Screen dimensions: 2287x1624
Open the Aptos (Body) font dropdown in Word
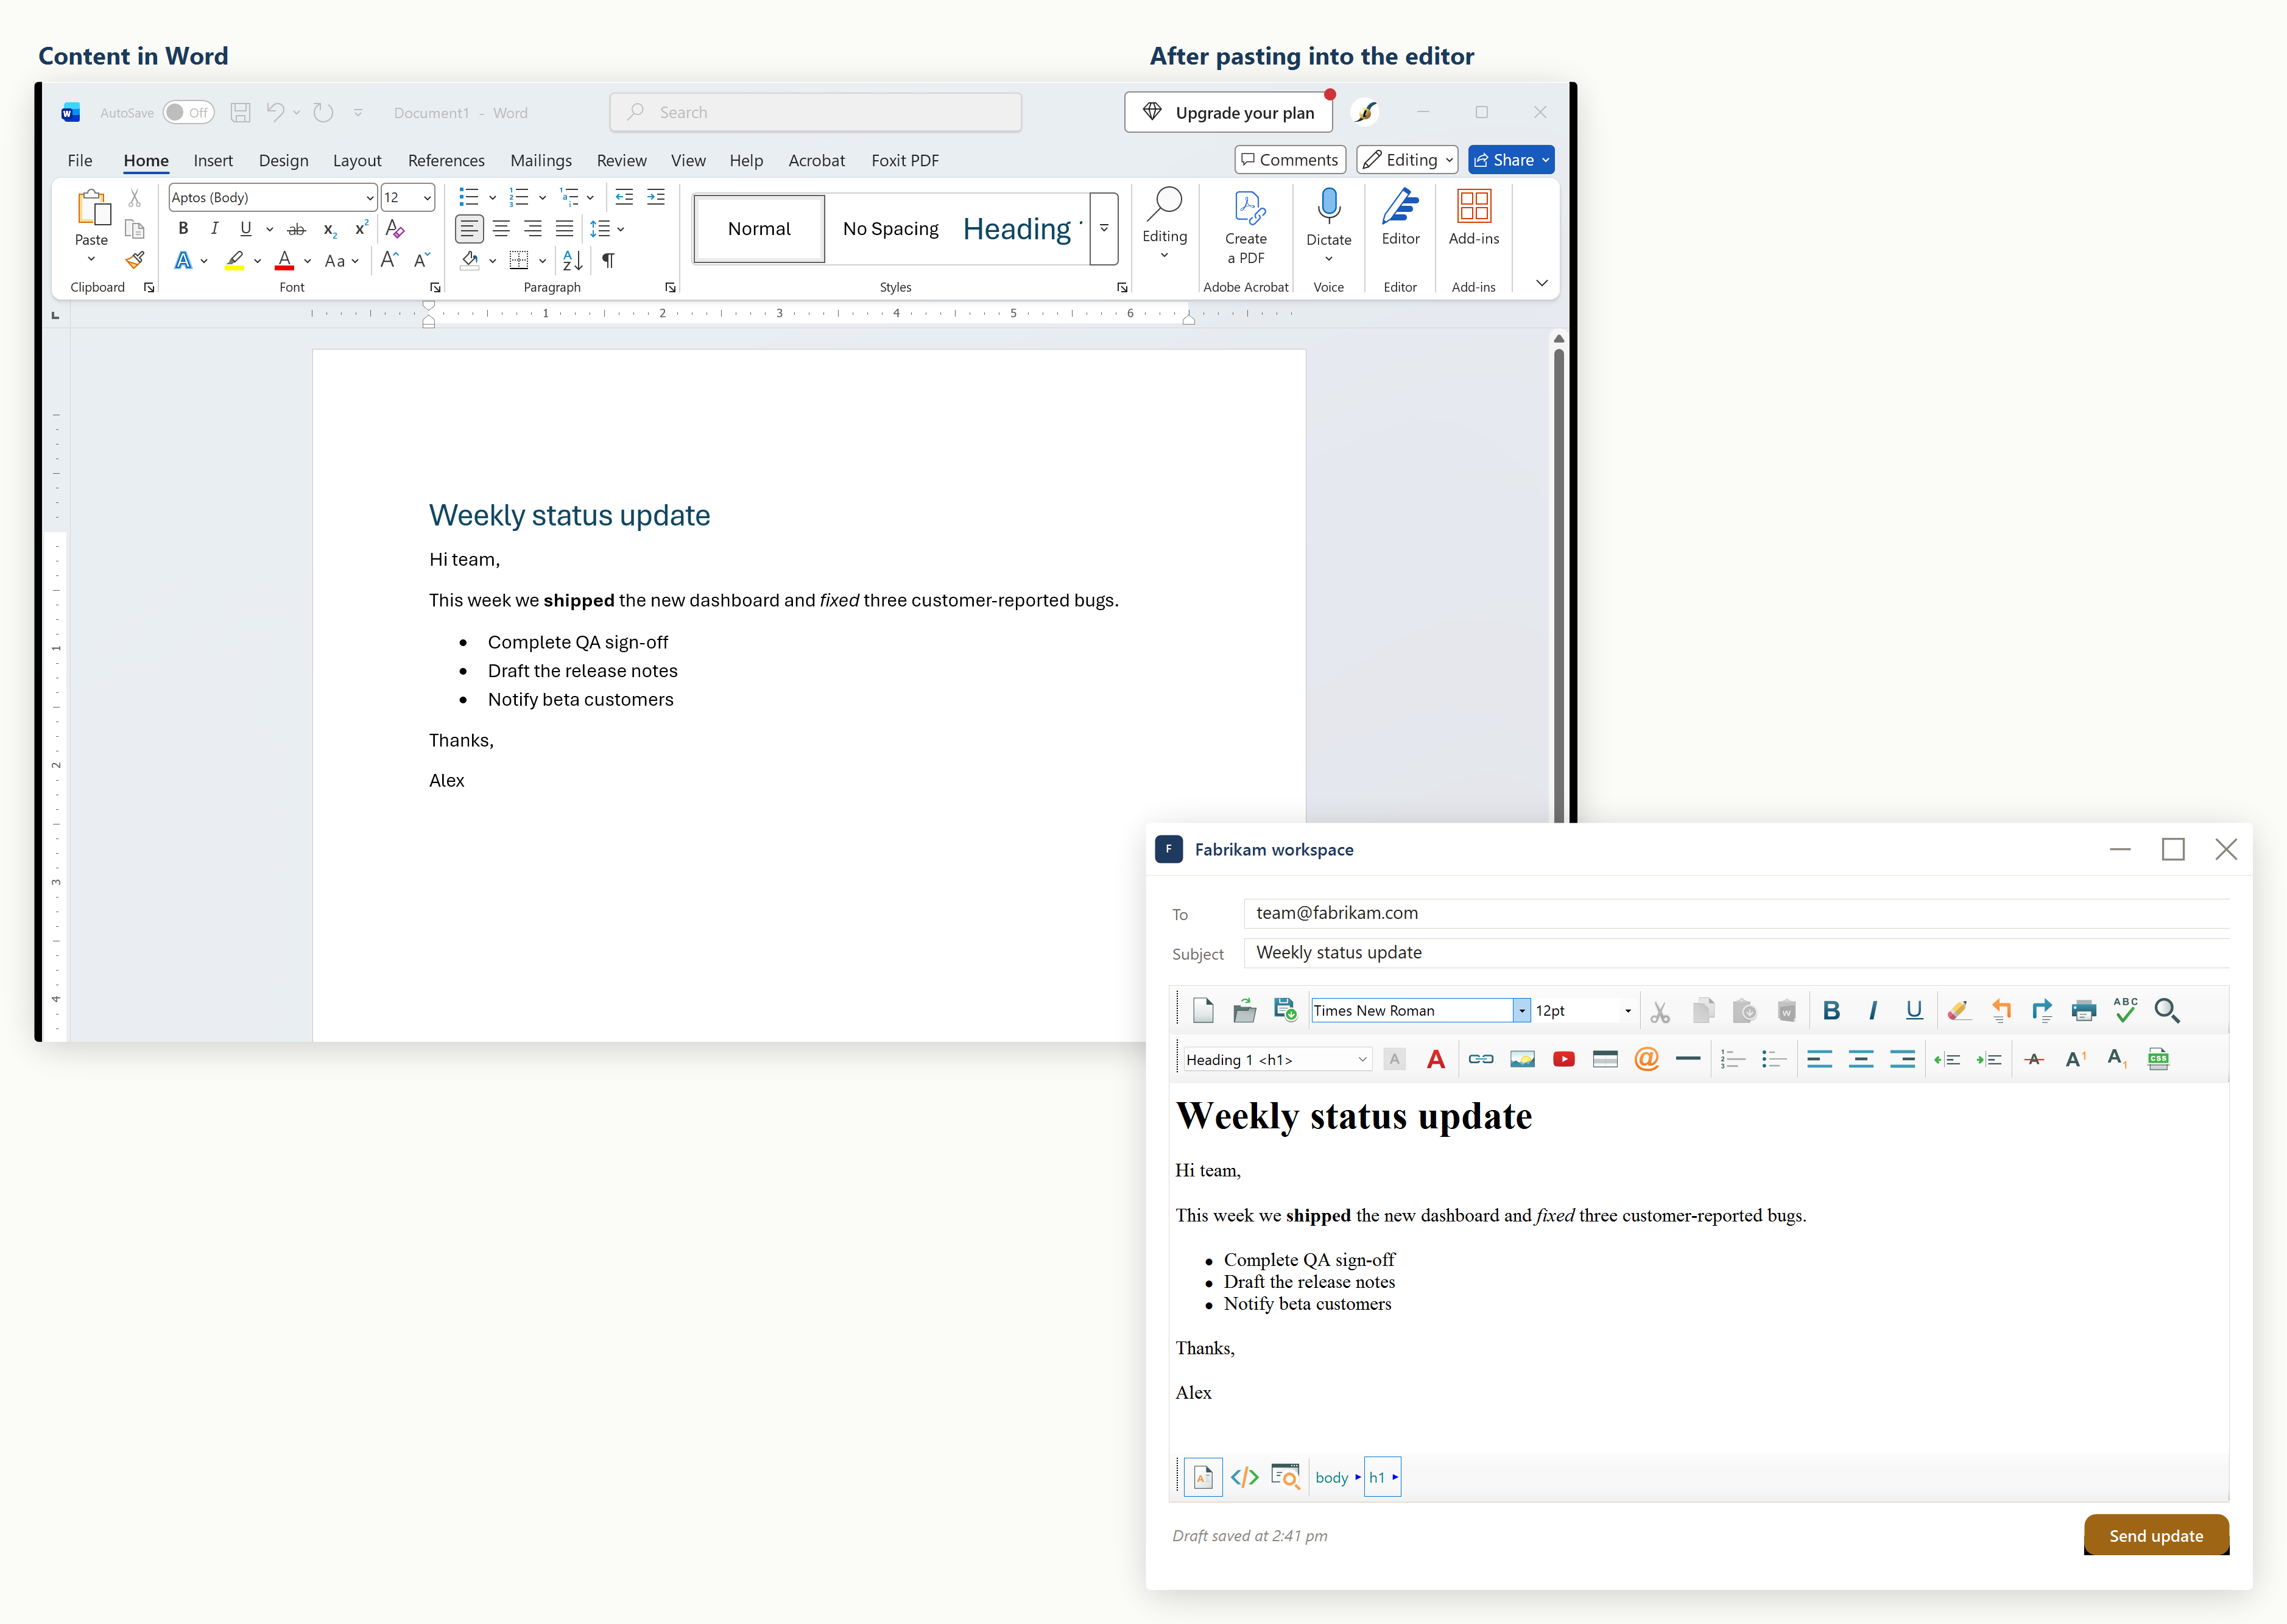tap(369, 198)
